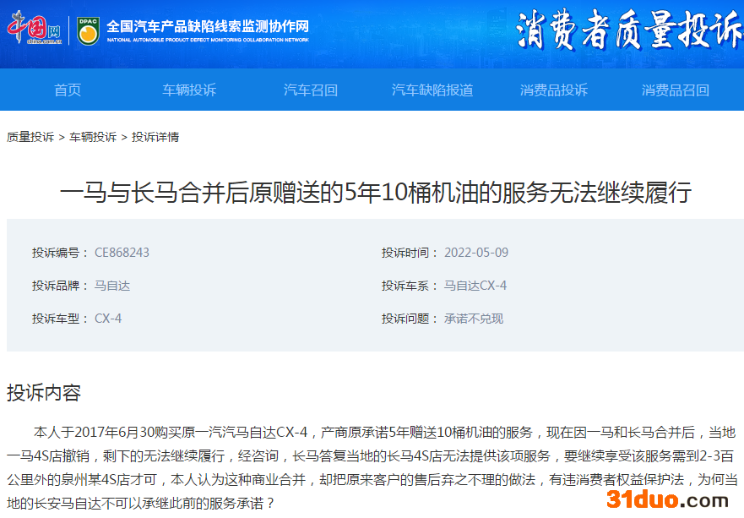Click the 马自达CX-4 value beside 投诉车系
This screenshot has width=744, height=518.
click(x=475, y=286)
